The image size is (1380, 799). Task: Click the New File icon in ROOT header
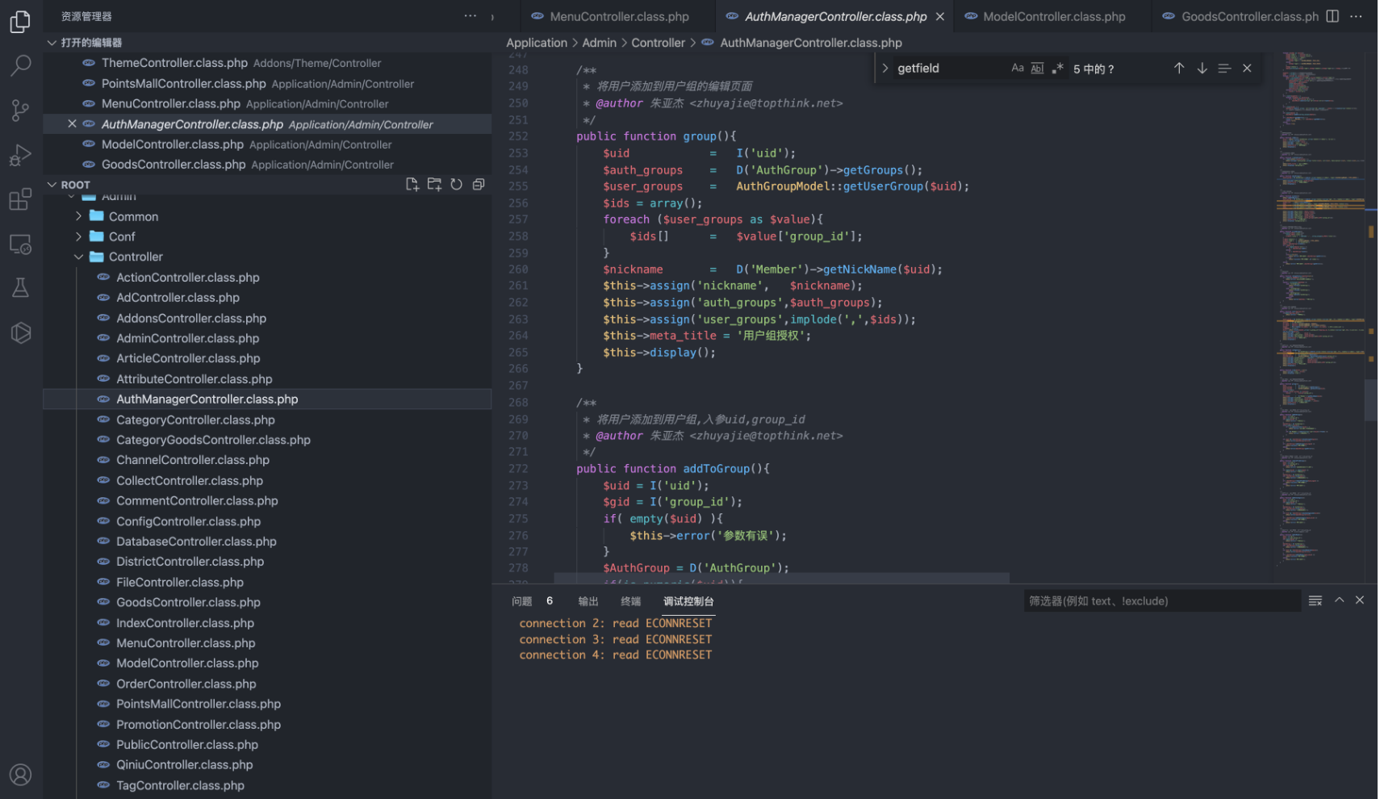412,185
